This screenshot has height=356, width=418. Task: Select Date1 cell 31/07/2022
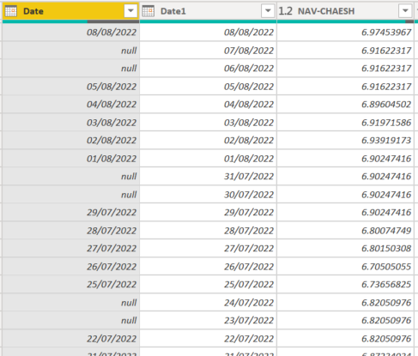coord(208,177)
